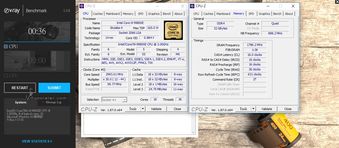
Task: Click the Core Speed value 2993.01 MHz
Action: coord(115,75)
